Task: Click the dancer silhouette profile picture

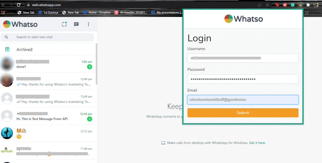Action: coord(7,133)
